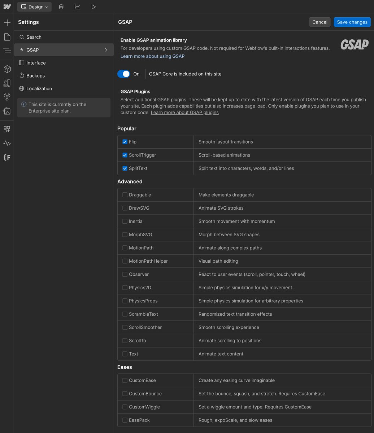Open the Apps grid icon
374x433 pixels.
[x=7, y=129]
